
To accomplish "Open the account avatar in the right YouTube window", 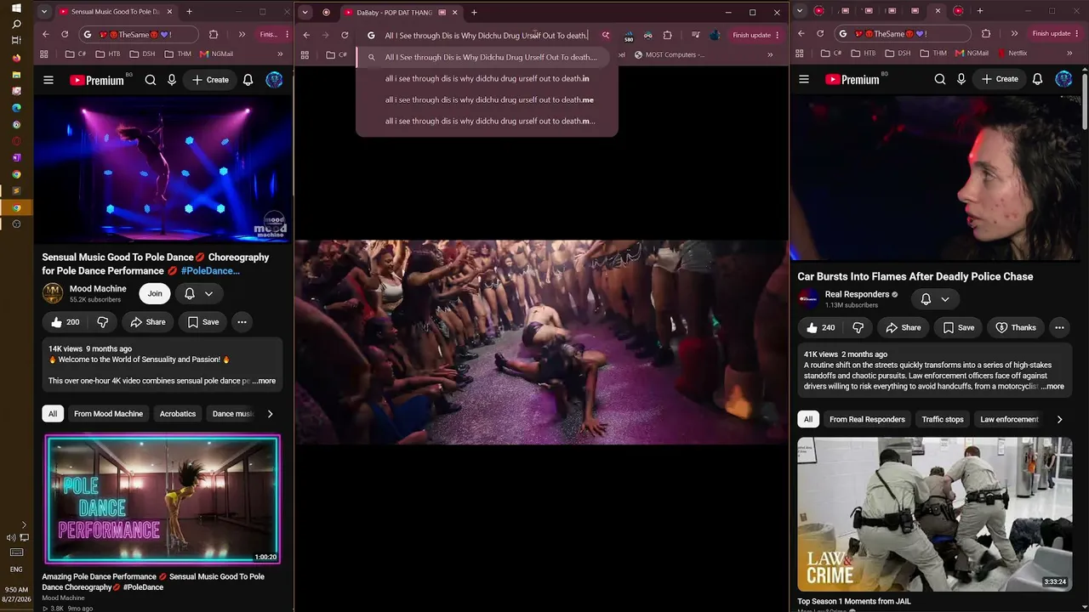I will 1063,79.
